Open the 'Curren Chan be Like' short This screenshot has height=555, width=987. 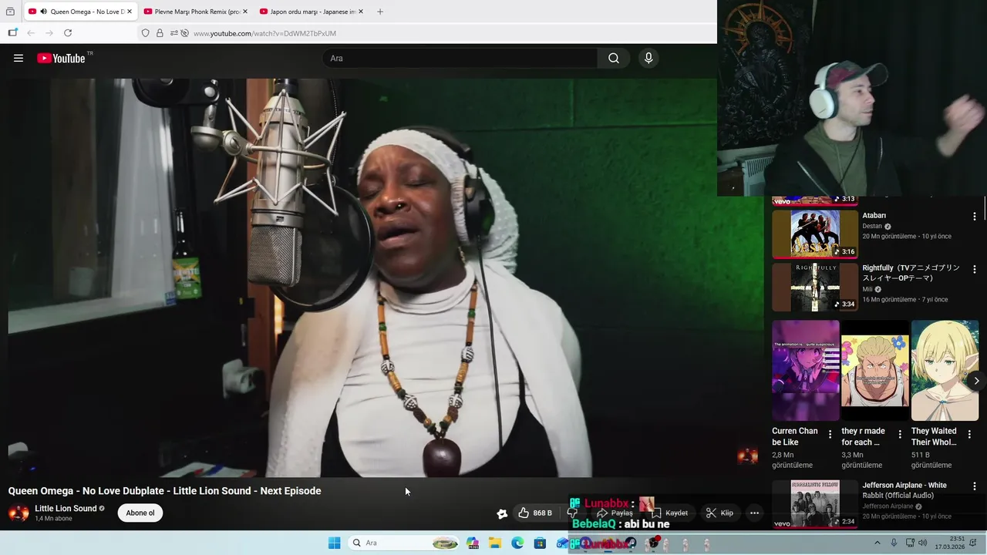pyautogui.click(x=806, y=371)
